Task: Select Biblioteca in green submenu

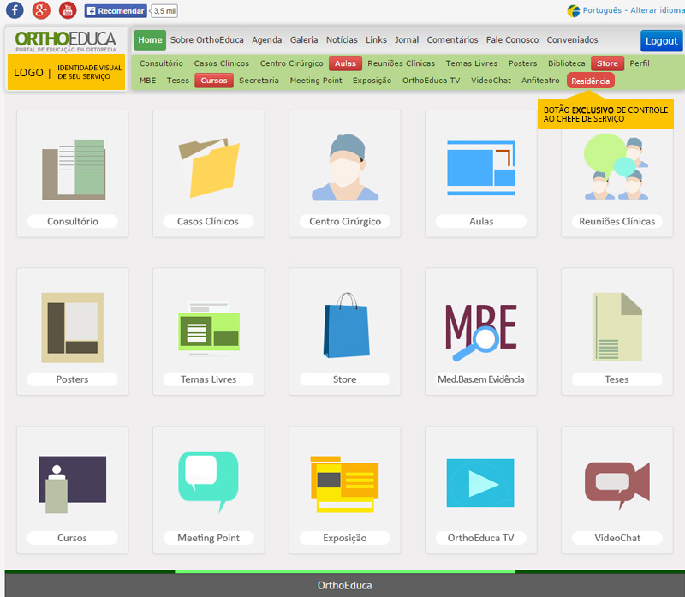Action: pos(567,63)
